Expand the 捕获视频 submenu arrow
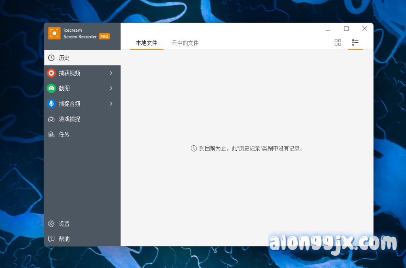 pyautogui.click(x=111, y=73)
